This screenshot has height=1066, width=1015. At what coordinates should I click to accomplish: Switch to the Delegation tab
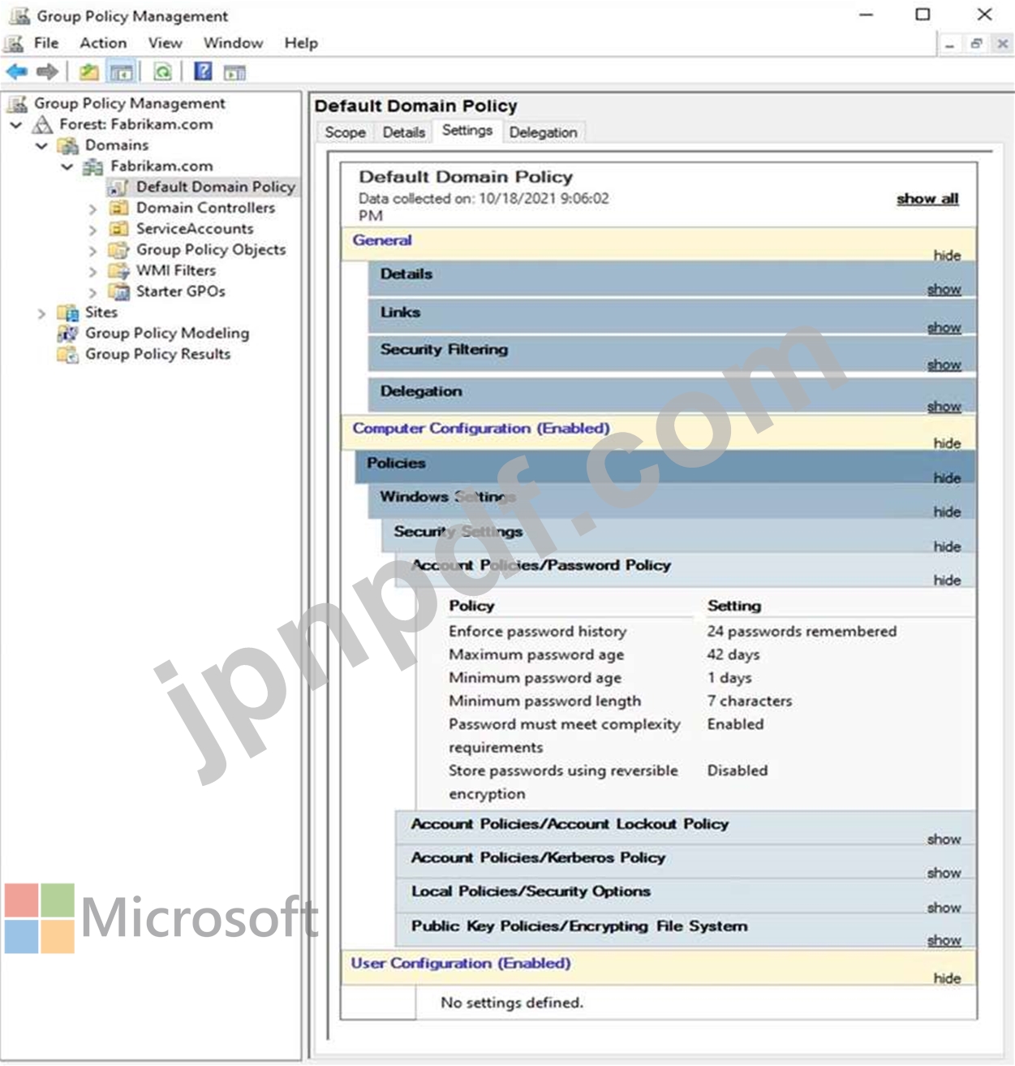point(543,132)
